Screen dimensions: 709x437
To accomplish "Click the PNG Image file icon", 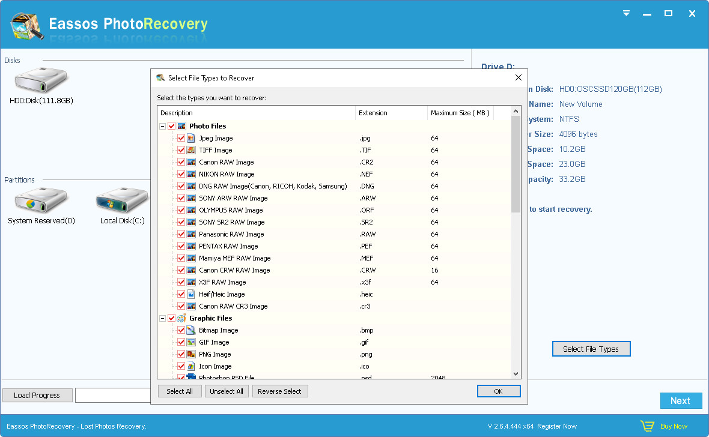I will pyautogui.click(x=191, y=354).
